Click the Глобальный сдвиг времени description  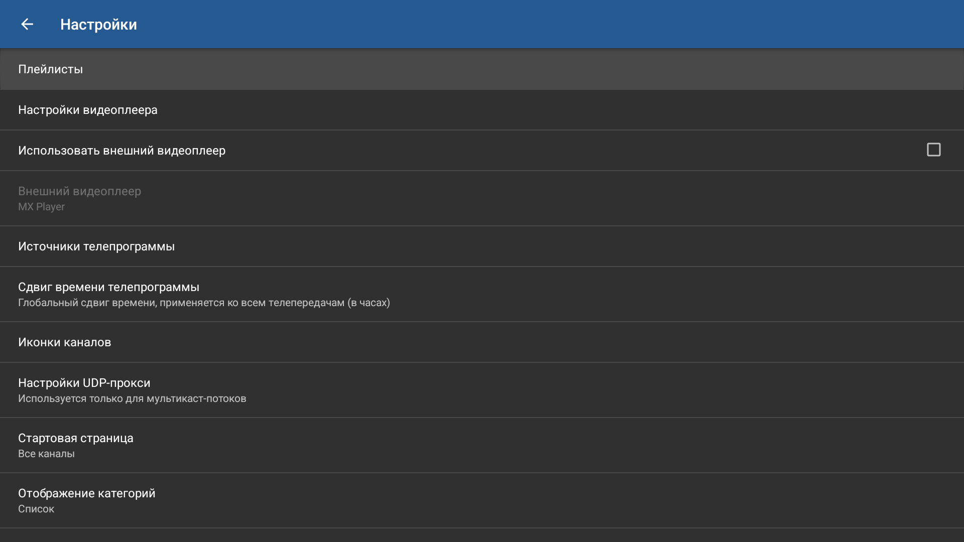204,303
